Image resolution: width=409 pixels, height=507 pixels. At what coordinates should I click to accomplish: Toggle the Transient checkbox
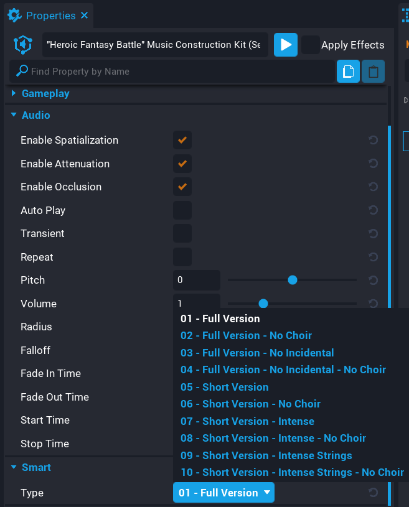[182, 233]
